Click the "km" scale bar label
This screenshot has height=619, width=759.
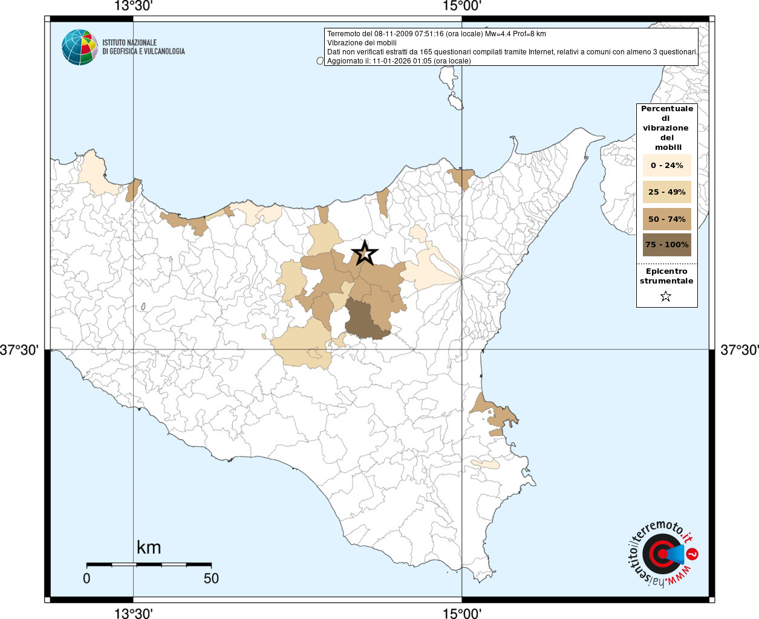(149, 548)
